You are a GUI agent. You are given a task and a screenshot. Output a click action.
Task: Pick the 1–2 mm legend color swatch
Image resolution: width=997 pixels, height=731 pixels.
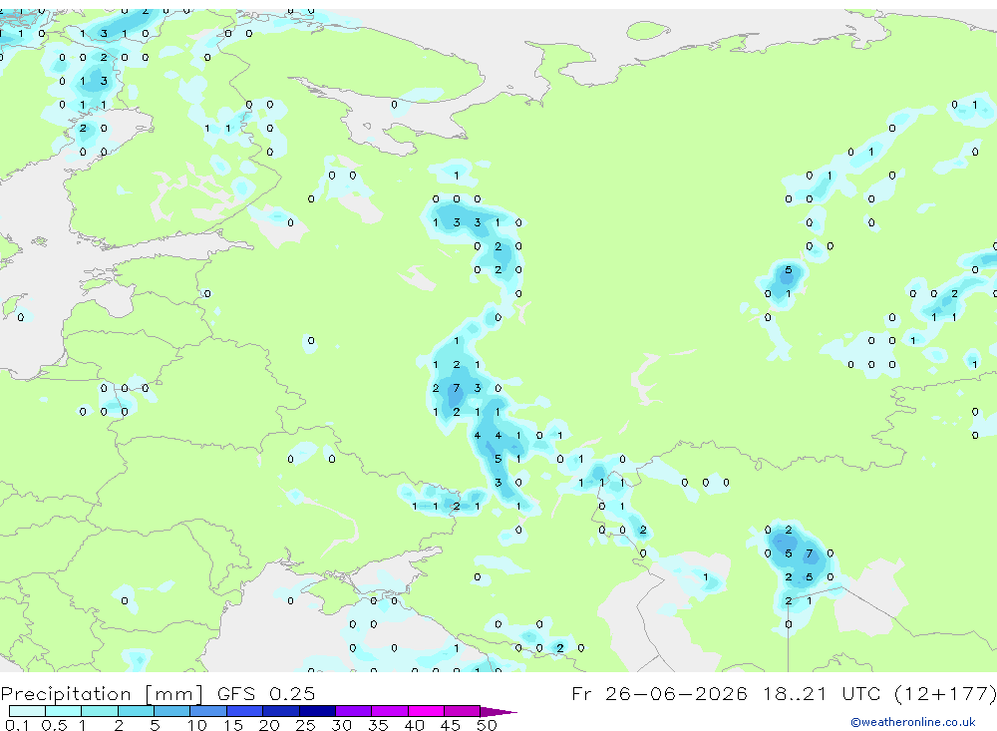pos(100,711)
